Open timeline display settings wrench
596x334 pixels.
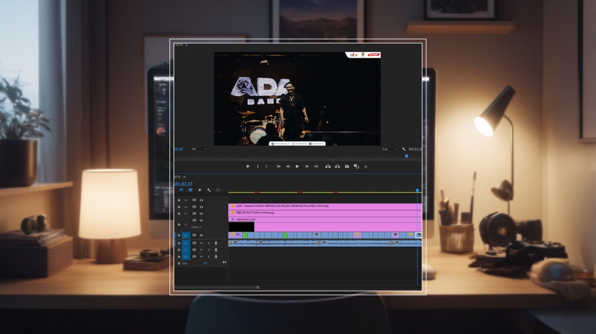pos(209,190)
